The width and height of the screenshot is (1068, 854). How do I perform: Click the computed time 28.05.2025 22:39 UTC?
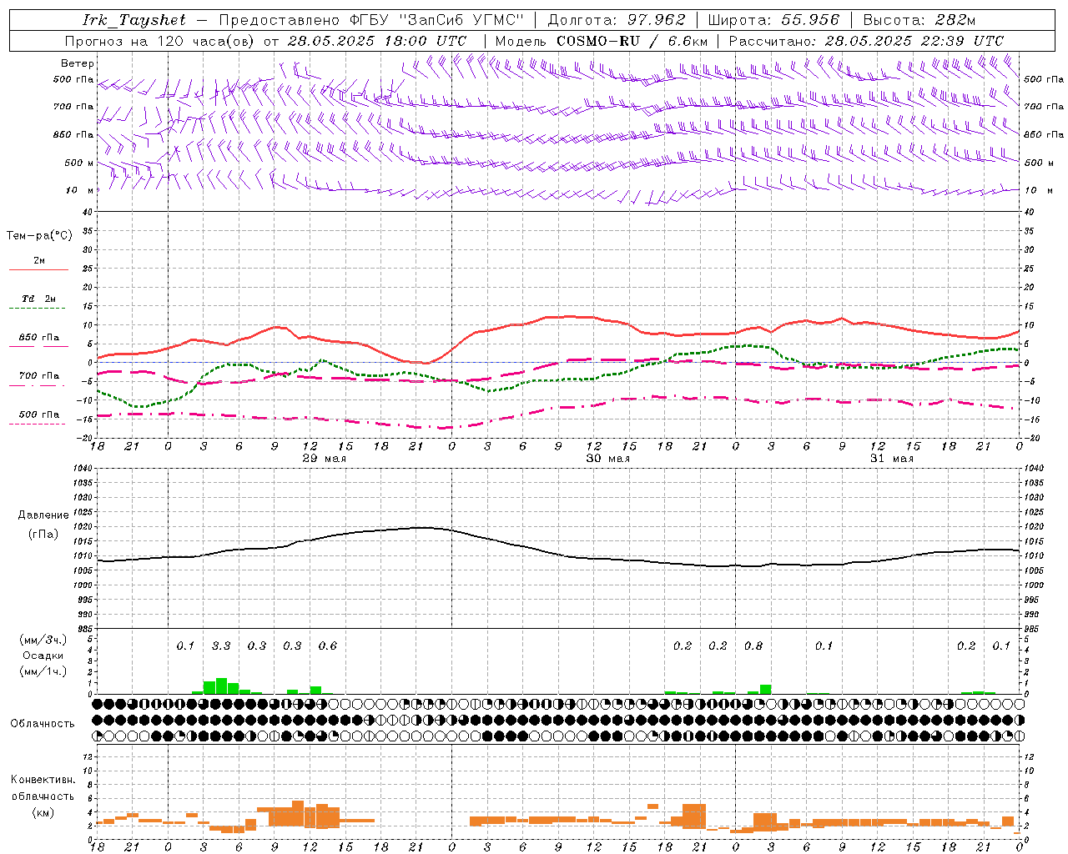tap(914, 41)
